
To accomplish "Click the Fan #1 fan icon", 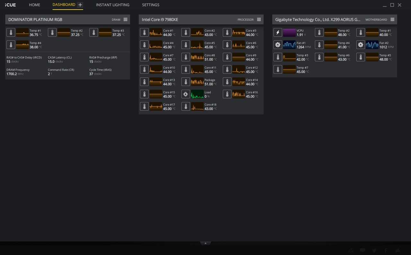I will (x=278, y=45).
